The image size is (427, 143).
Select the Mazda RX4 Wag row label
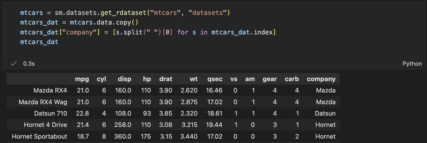(43, 102)
